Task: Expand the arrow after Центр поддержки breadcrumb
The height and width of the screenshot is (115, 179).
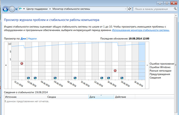Action: (50, 9)
